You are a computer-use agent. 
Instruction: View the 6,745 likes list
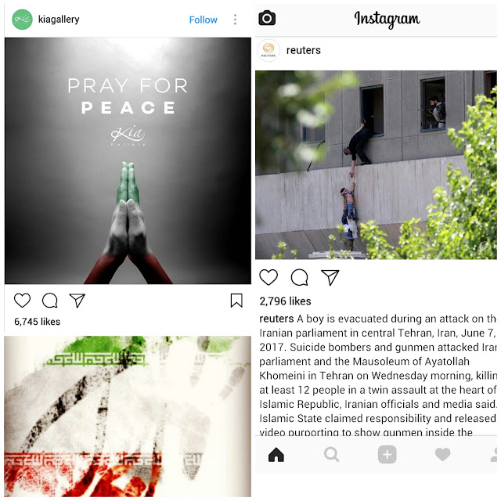click(x=37, y=322)
